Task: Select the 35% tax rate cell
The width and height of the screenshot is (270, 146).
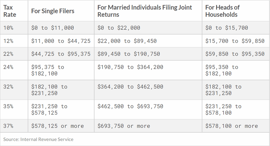Action: pyautogui.click(x=8, y=106)
